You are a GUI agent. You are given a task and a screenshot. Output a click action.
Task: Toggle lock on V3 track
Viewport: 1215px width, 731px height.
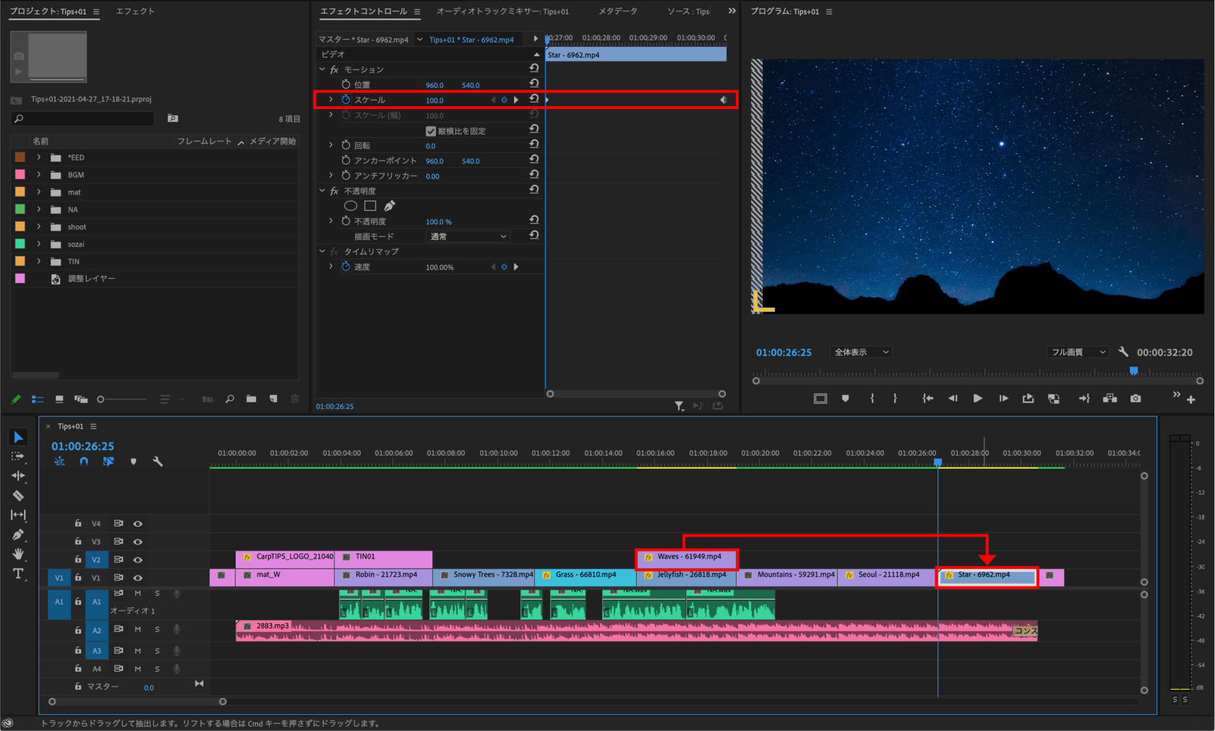78,541
